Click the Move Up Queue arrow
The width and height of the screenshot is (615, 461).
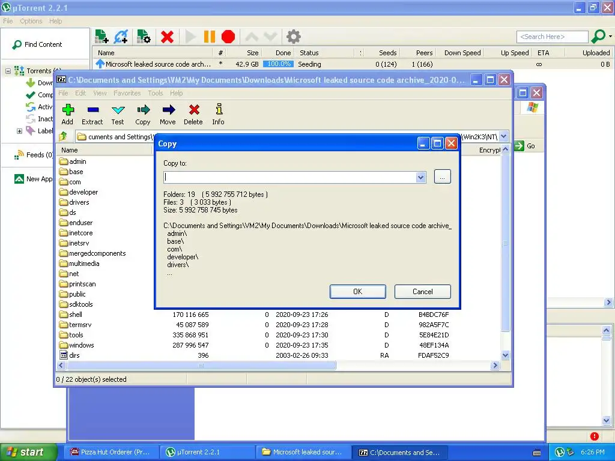[252, 37]
